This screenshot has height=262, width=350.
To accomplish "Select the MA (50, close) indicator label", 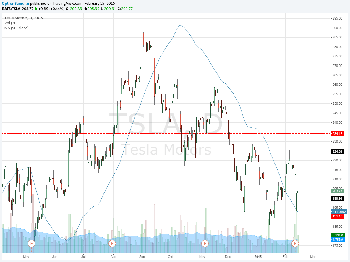I will [x=17, y=28].
